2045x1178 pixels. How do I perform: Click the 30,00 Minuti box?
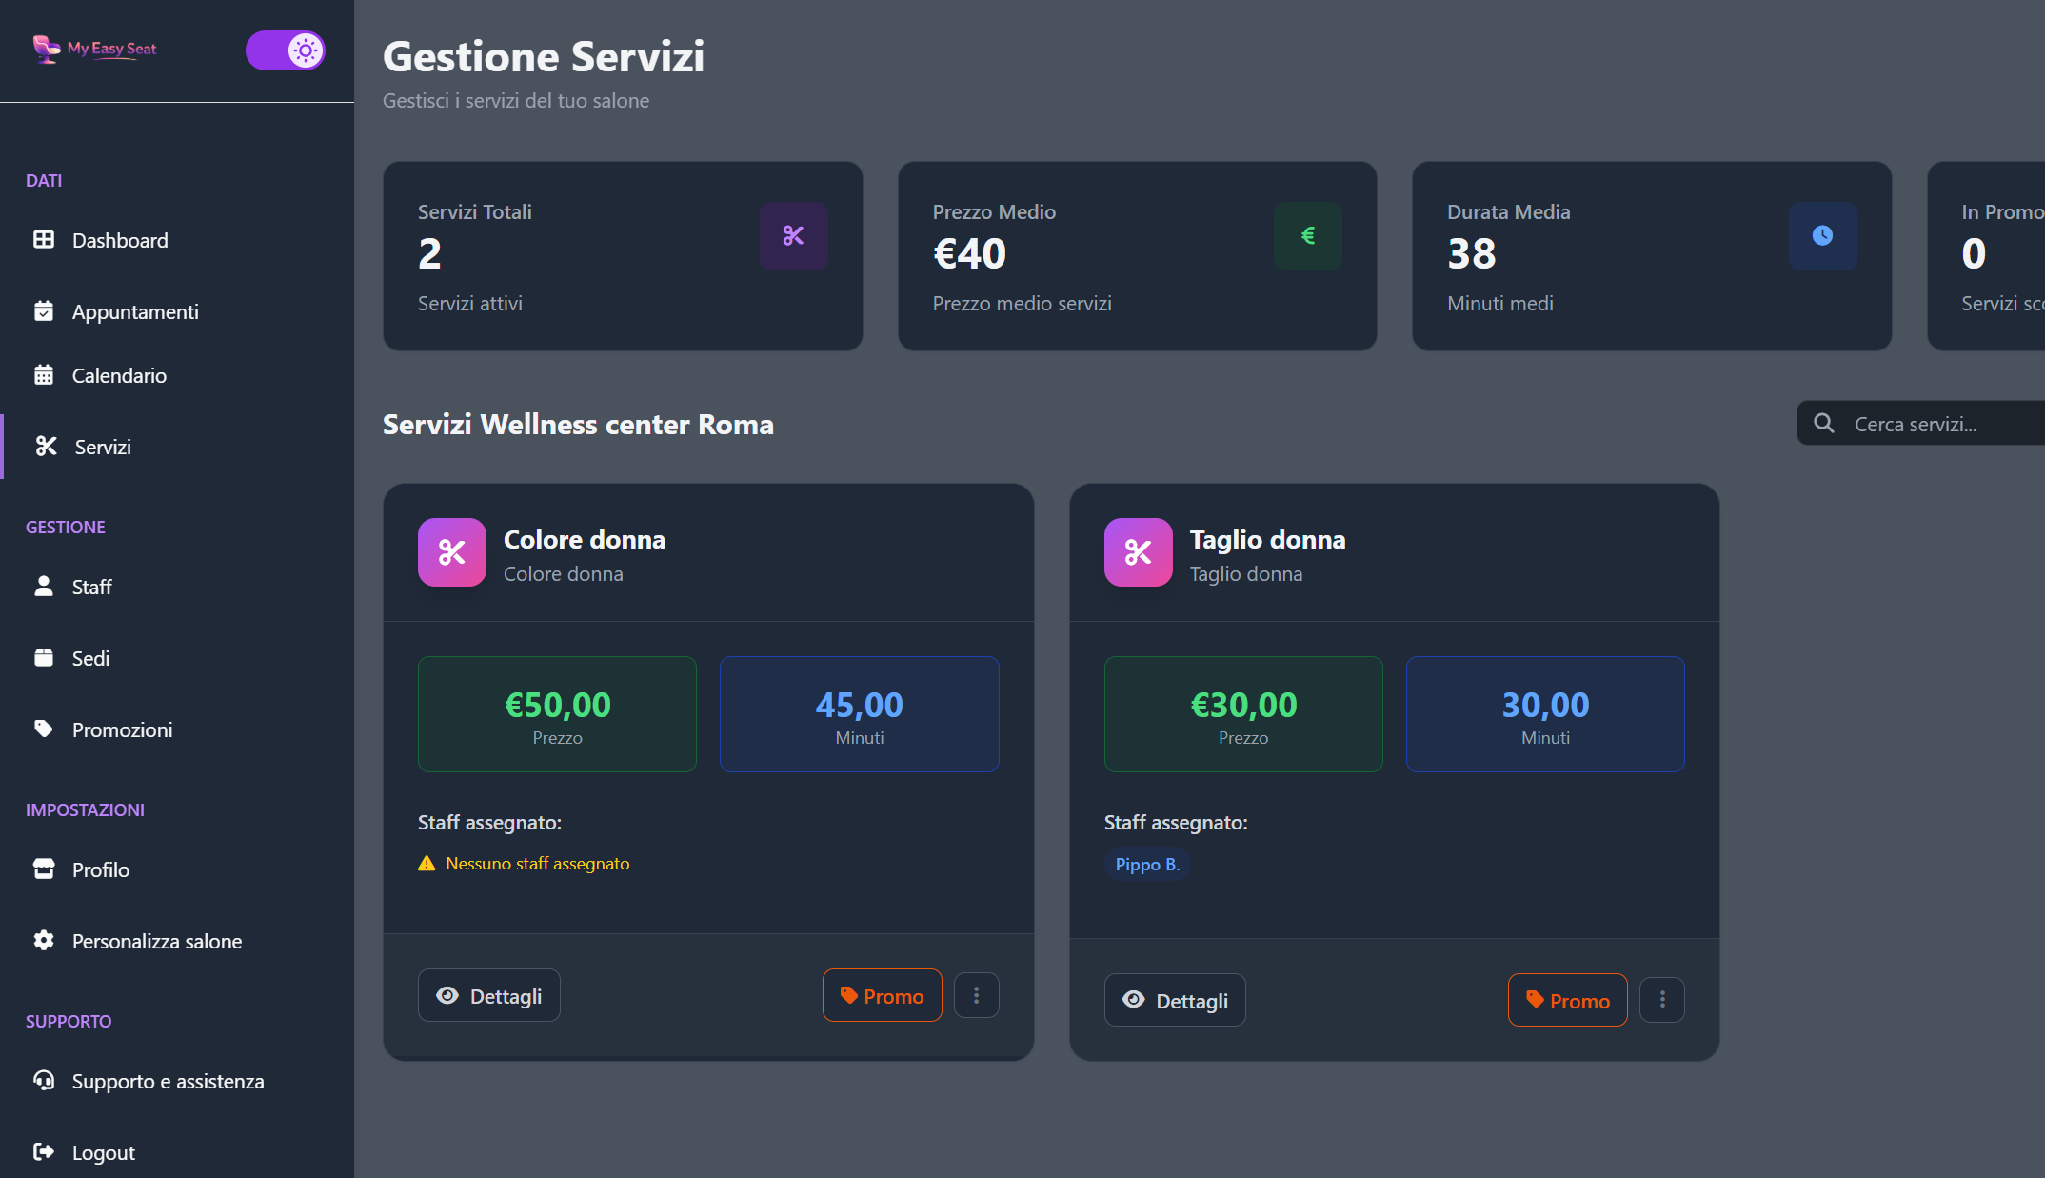1546,714
